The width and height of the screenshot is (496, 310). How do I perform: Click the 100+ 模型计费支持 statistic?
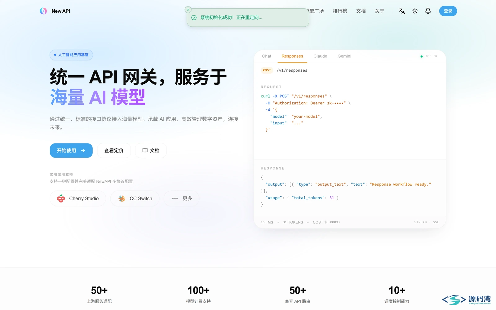point(198,294)
